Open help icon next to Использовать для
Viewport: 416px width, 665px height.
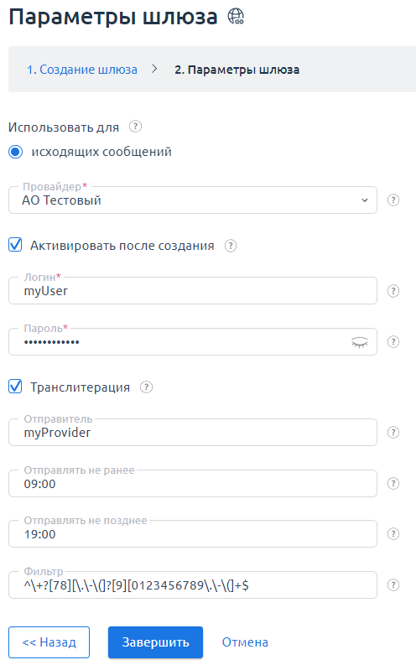(135, 127)
